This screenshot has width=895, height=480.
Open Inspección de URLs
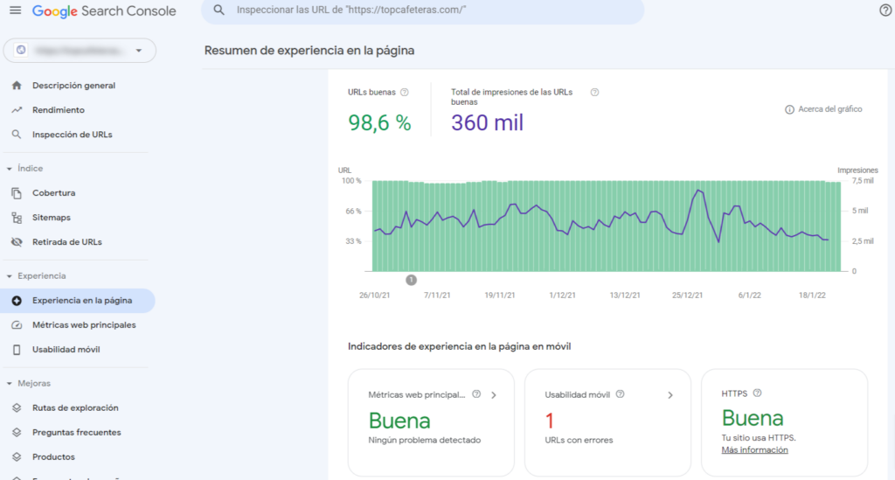(x=72, y=135)
